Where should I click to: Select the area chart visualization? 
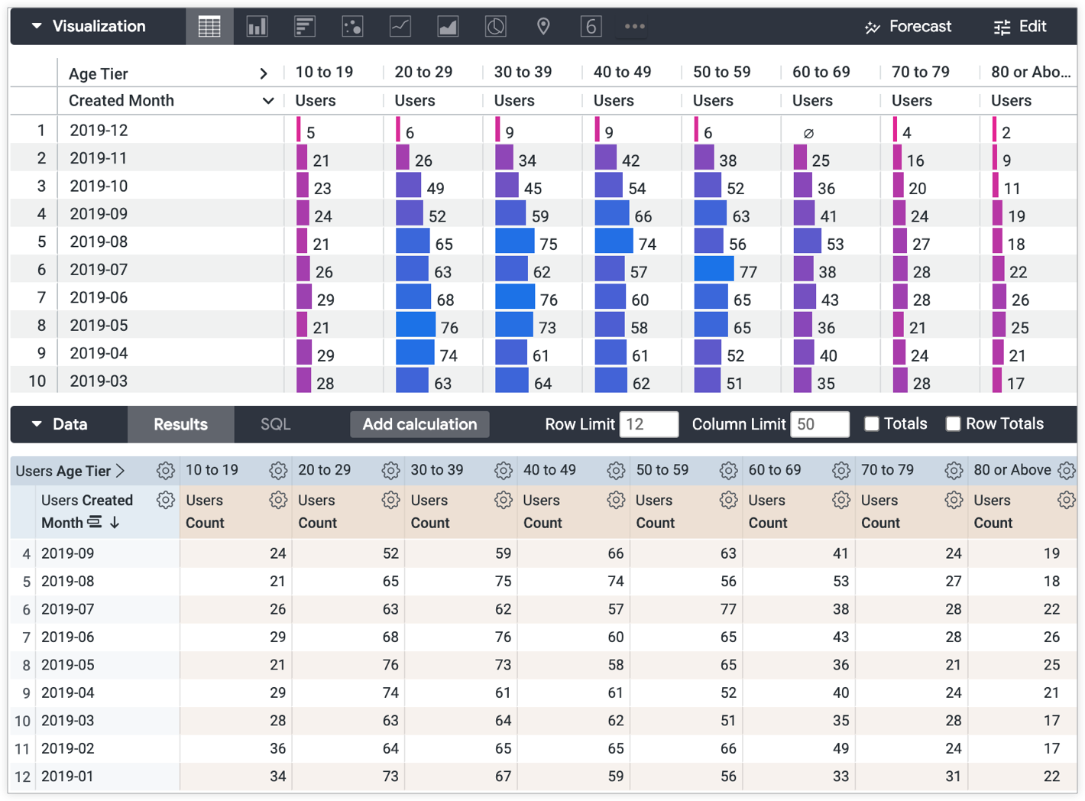pyautogui.click(x=448, y=26)
